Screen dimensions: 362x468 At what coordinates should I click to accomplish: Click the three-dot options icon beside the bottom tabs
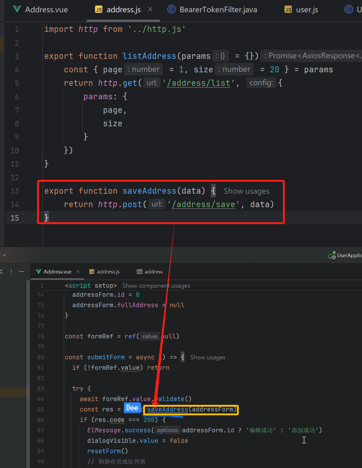[11, 272]
